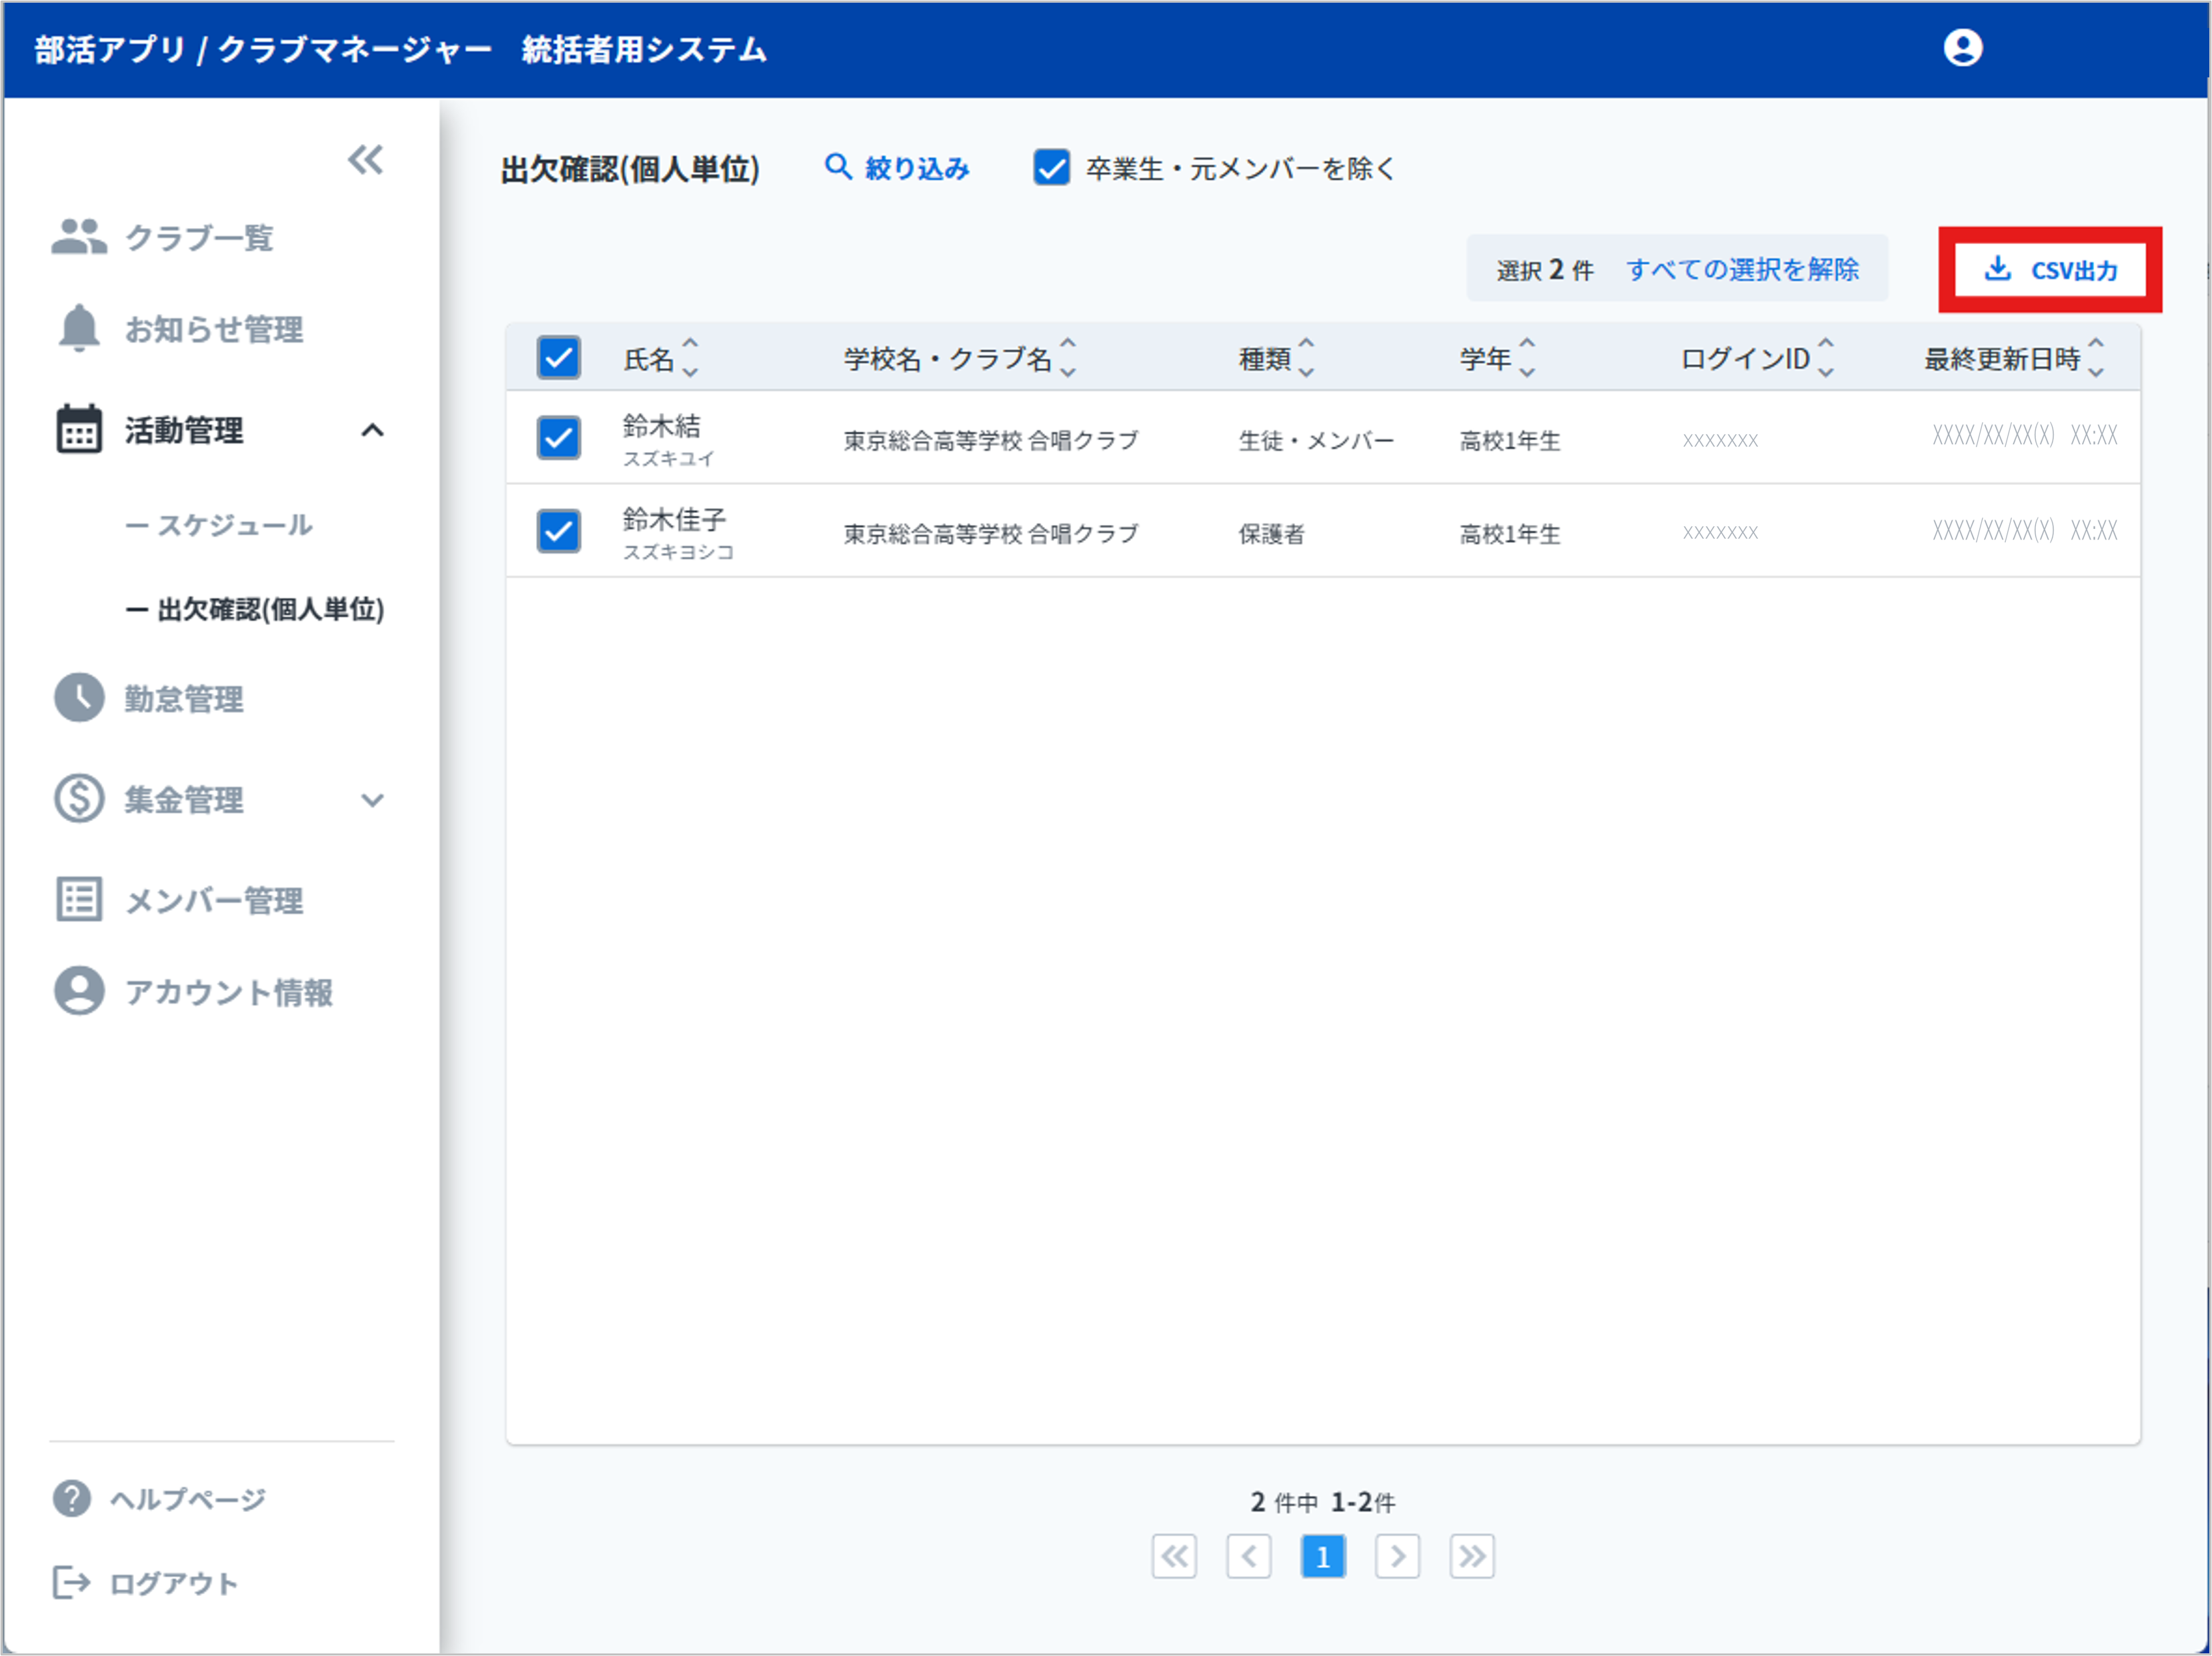
Task: Uncheck the 鈴木佳子 row checkbox
Action: [x=559, y=531]
